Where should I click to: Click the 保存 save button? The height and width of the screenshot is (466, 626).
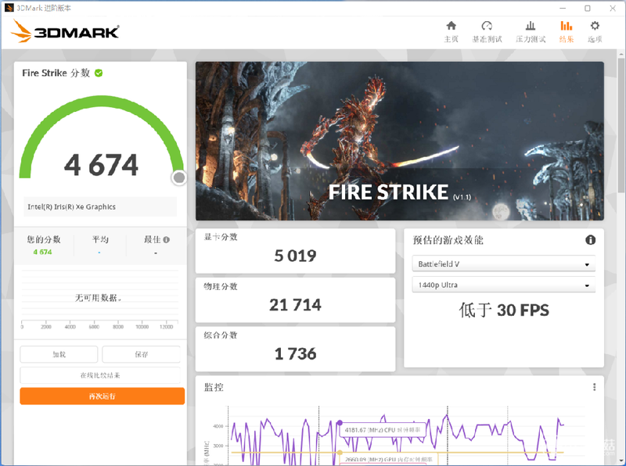coord(142,354)
